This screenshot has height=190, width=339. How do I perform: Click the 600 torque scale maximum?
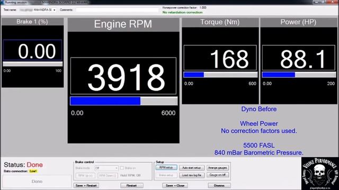[252, 83]
